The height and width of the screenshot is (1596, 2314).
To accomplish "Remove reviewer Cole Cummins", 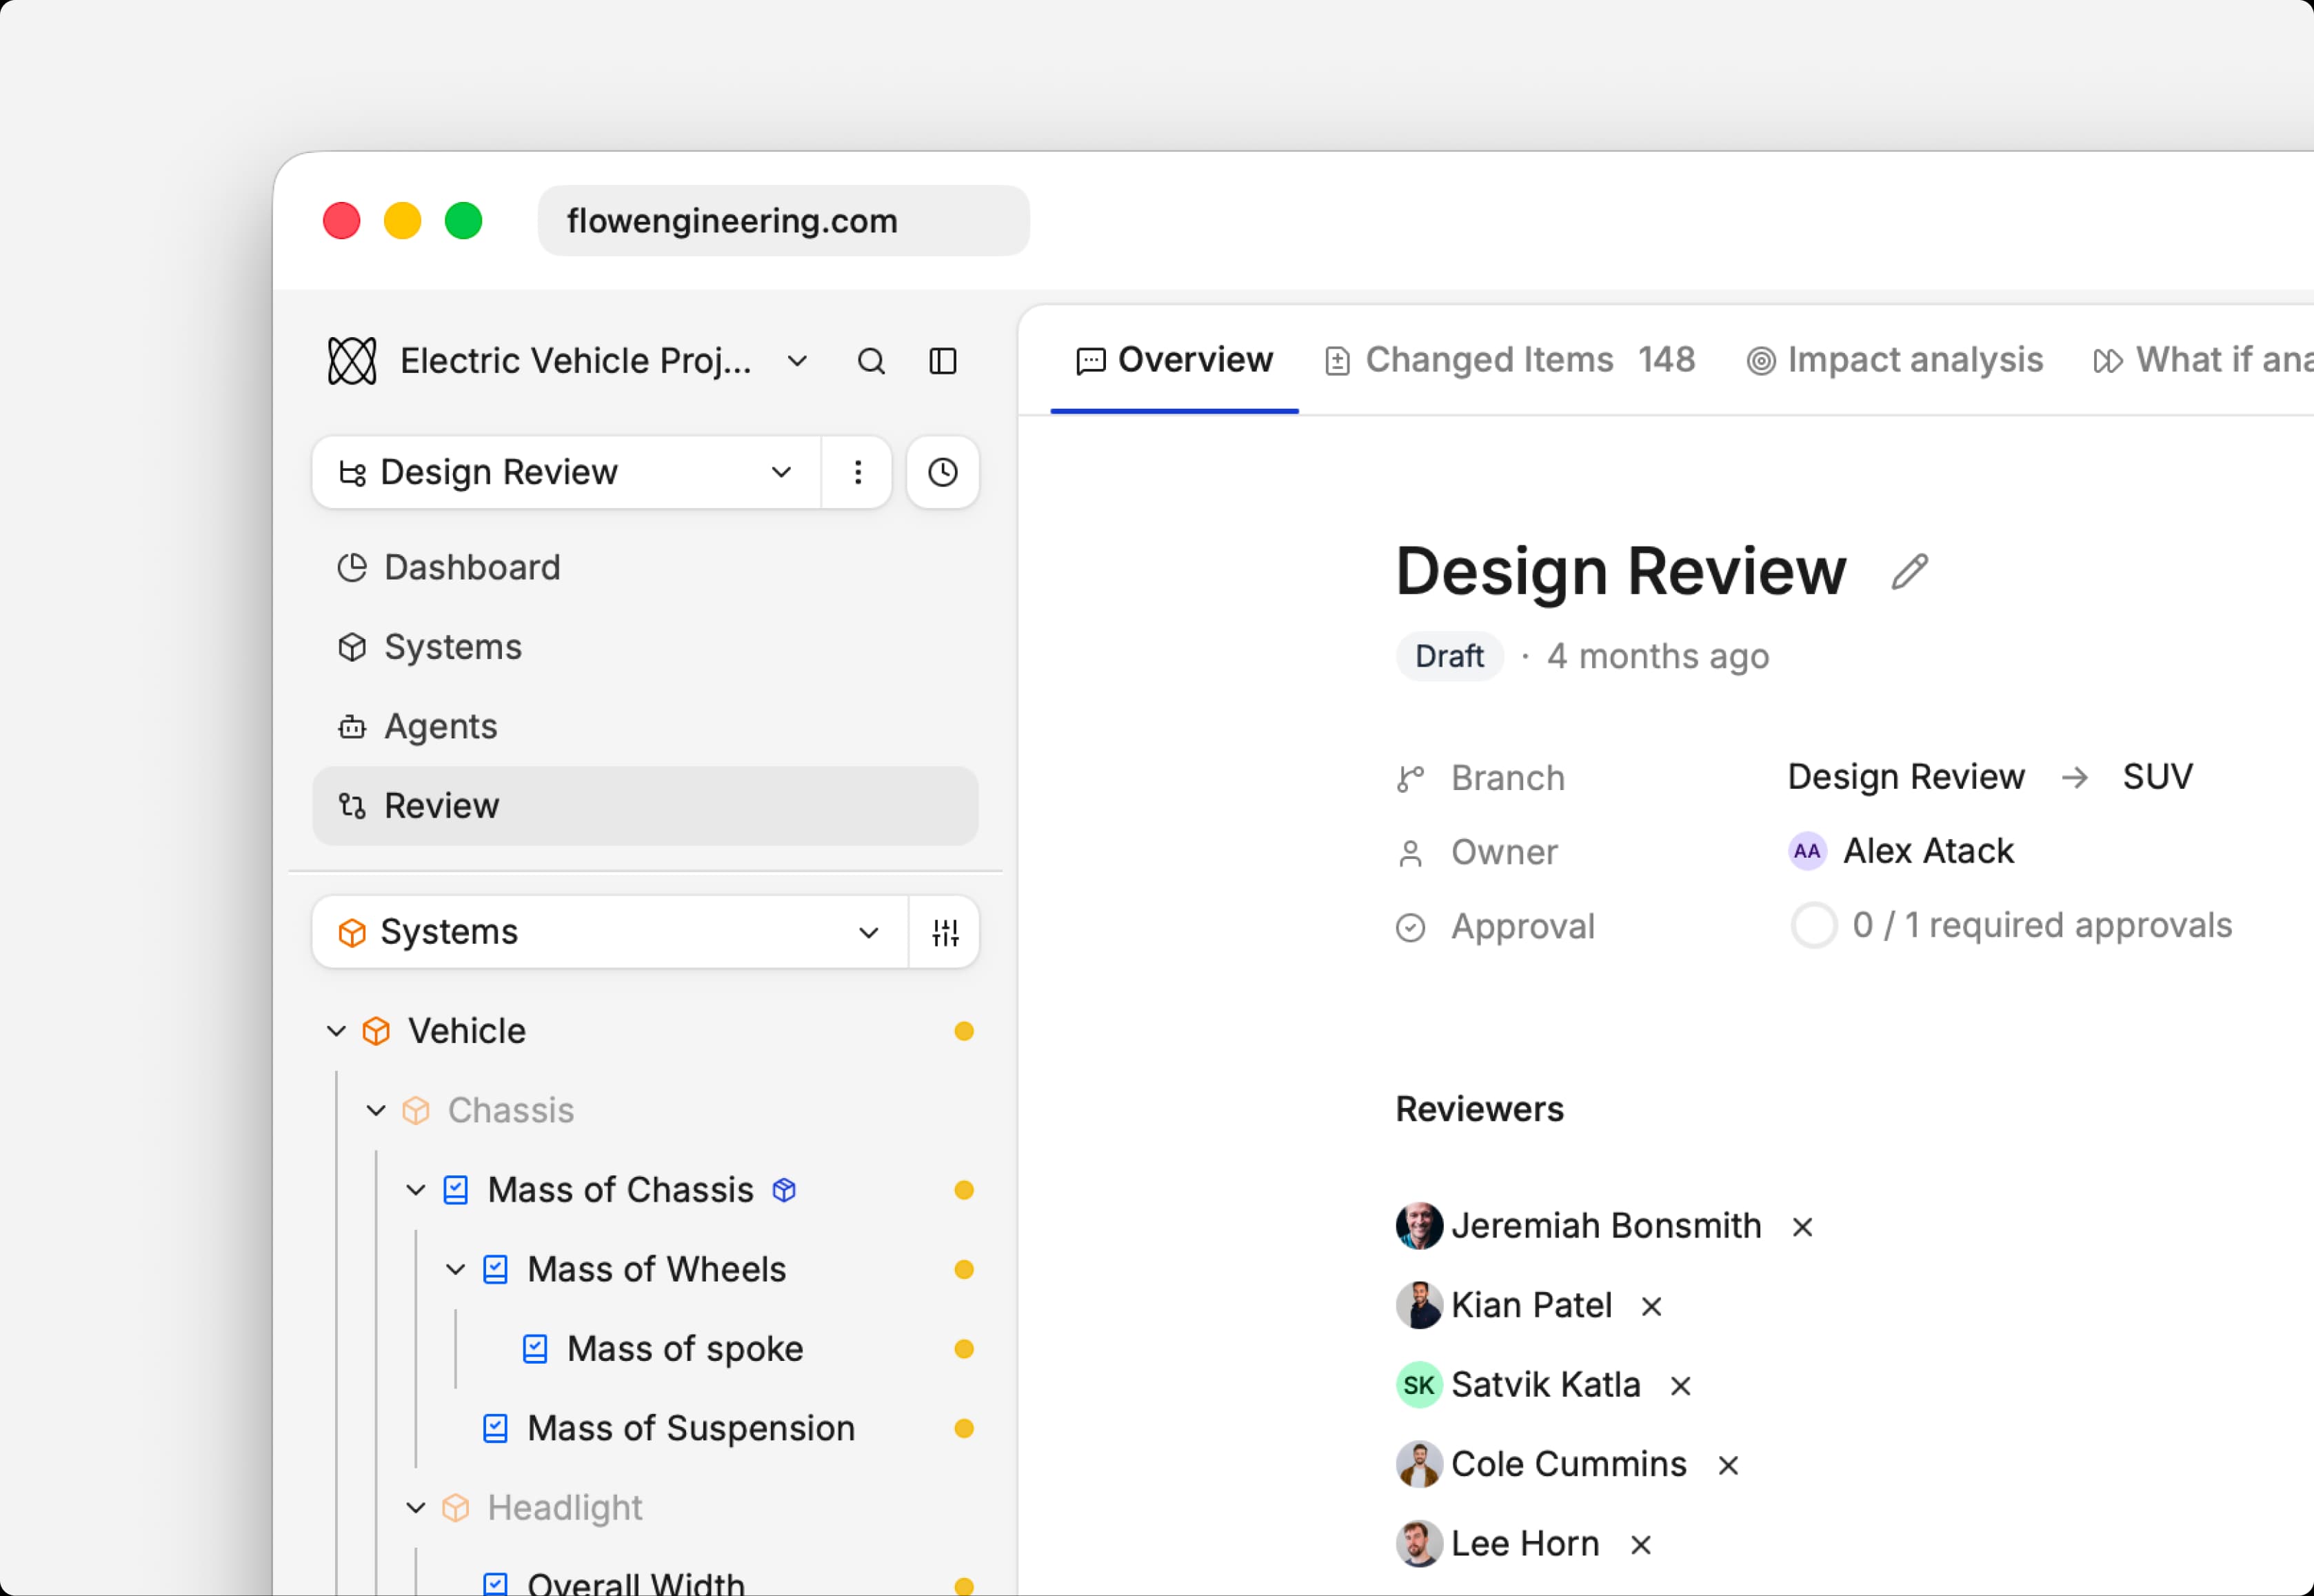I will click(x=1728, y=1465).
